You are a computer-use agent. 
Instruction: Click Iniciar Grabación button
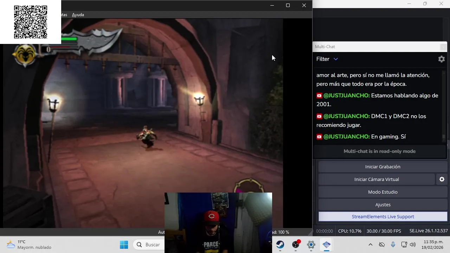tap(383, 167)
